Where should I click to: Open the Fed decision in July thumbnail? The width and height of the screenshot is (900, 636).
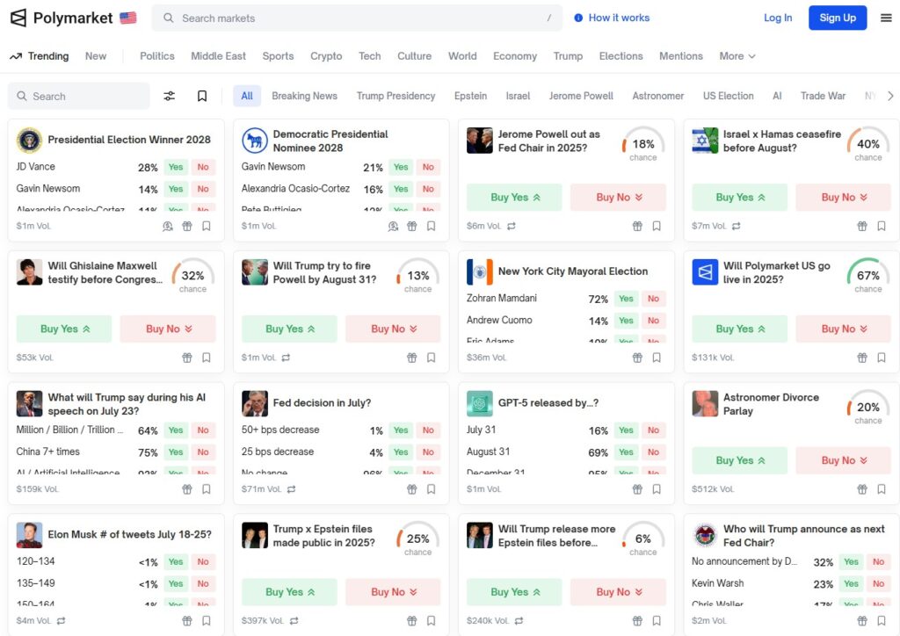(x=254, y=404)
